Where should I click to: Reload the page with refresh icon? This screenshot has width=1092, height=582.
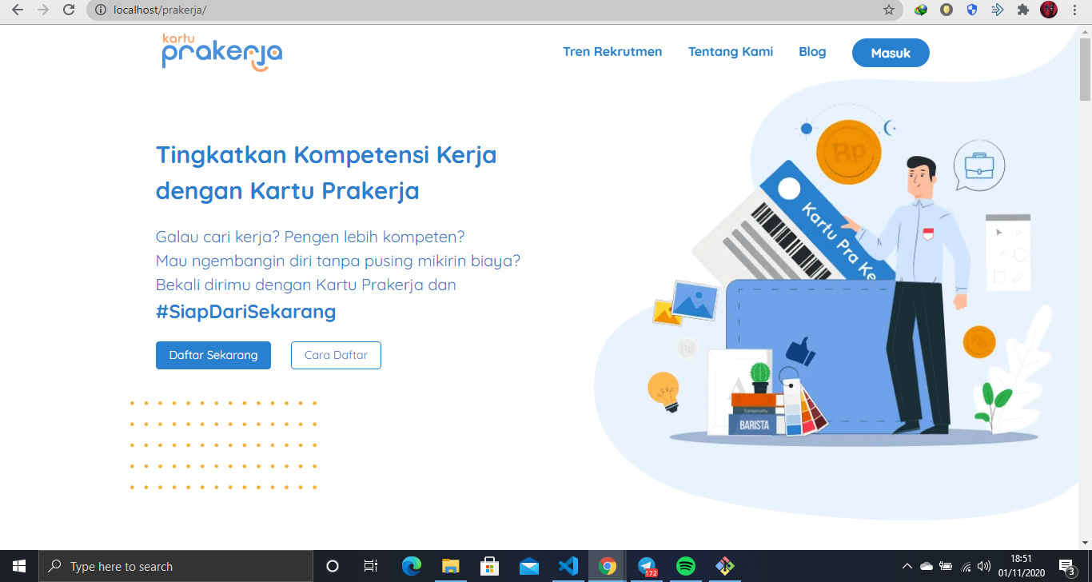(x=69, y=10)
